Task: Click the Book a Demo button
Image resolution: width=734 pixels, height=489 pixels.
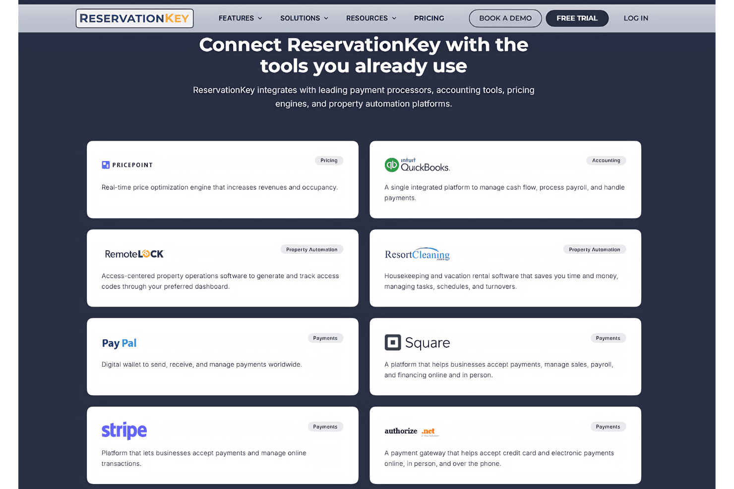Action: click(x=505, y=18)
